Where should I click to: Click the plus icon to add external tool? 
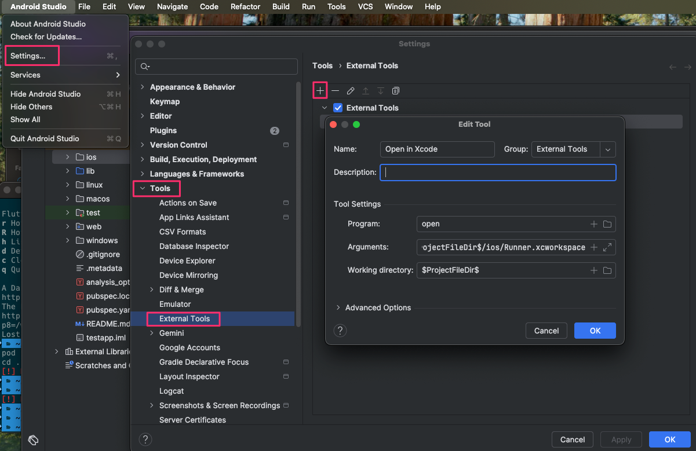coord(320,91)
